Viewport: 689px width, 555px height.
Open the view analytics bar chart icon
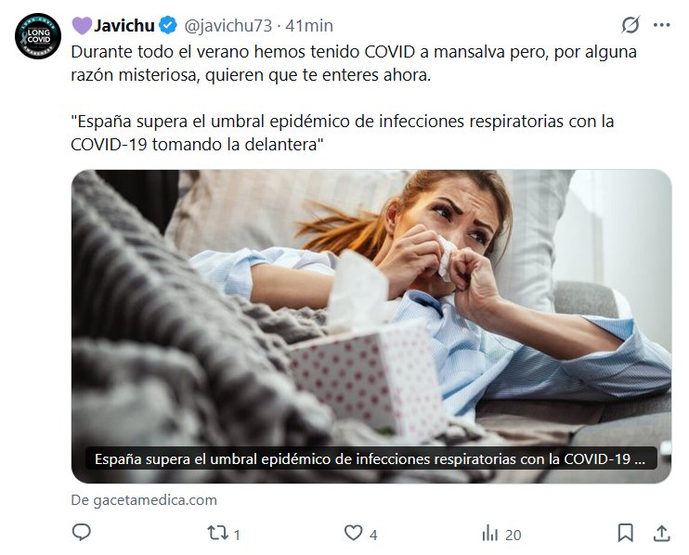[x=490, y=534]
